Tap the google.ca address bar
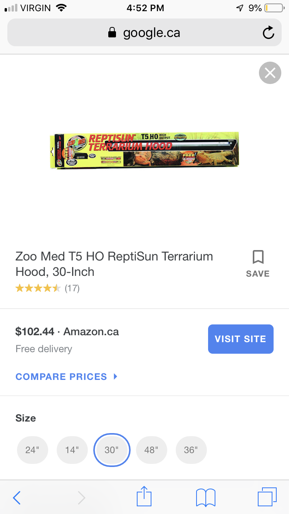 [x=144, y=33]
